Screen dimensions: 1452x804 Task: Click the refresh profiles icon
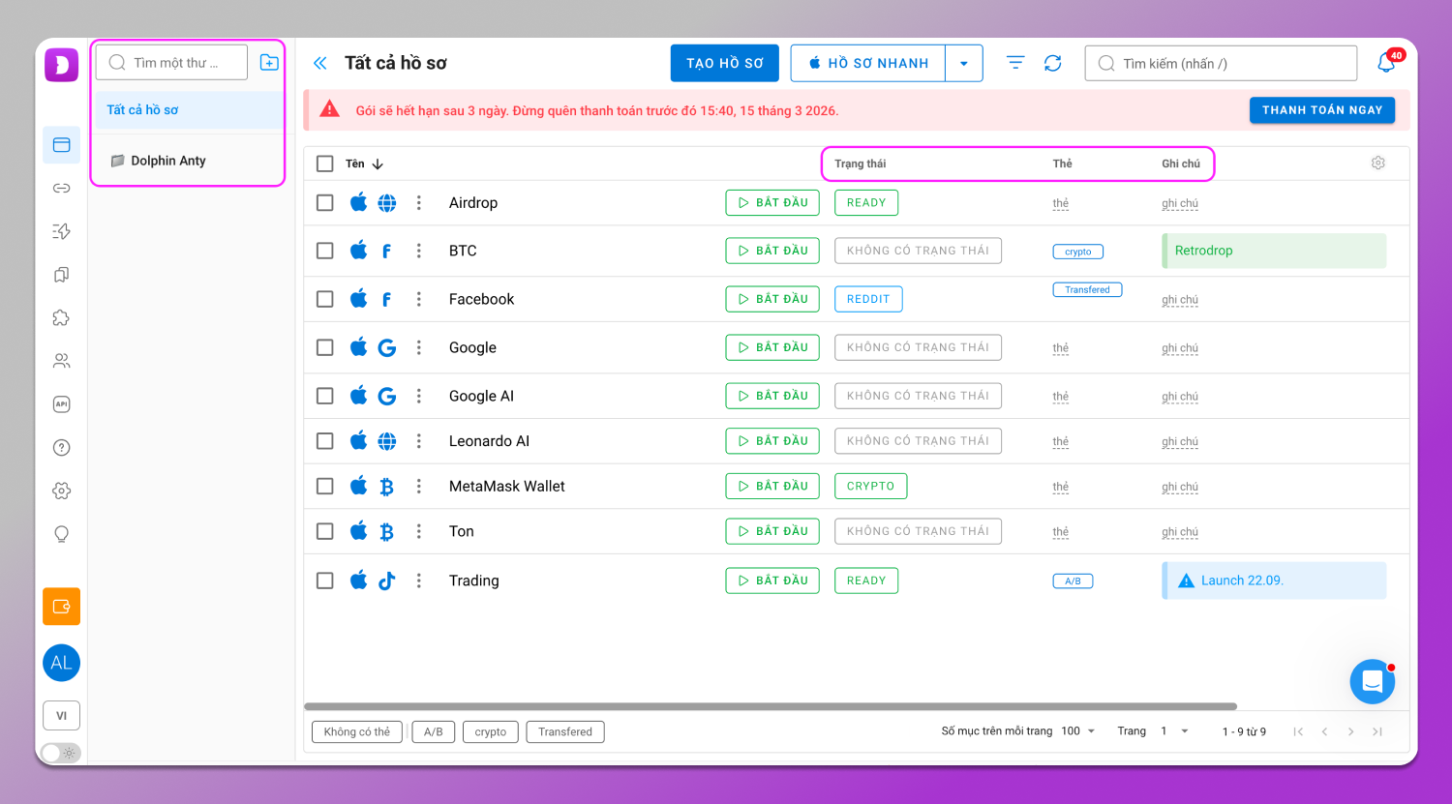pyautogui.click(x=1052, y=63)
